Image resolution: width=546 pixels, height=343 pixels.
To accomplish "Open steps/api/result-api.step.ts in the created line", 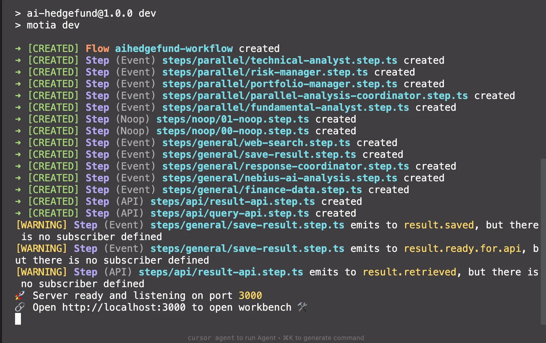I will tap(232, 202).
